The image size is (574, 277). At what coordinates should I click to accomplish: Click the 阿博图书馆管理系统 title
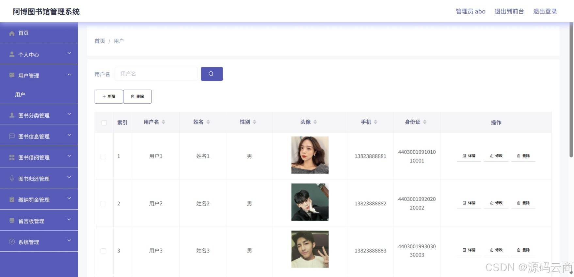click(x=46, y=12)
